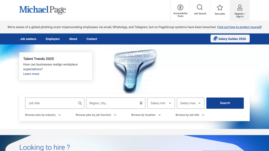Expand Browse jobs by job function
The width and height of the screenshot is (269, 151).
(96, 115)
